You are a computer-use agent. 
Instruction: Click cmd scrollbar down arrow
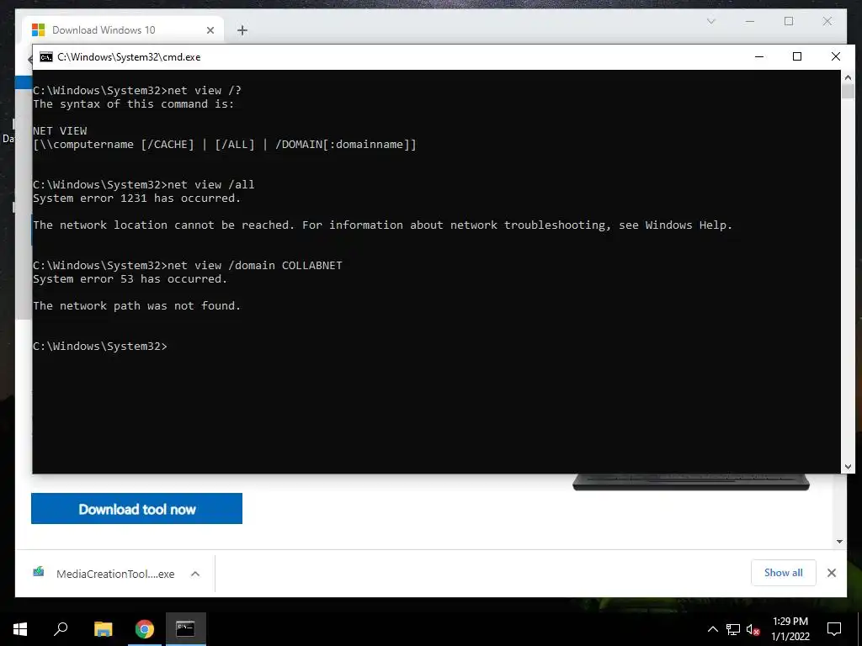[x=848, y=467]
